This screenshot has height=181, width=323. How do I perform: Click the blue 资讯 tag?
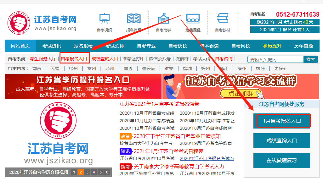pyautogui.click(x=125, y=151)
